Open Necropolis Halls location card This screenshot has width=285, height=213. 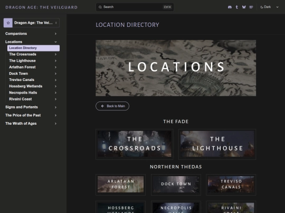point(176,207)
